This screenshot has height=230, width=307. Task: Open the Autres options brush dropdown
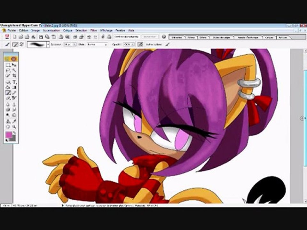(167, 45)
